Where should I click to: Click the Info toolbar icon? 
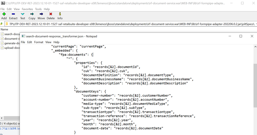(60, 14)
